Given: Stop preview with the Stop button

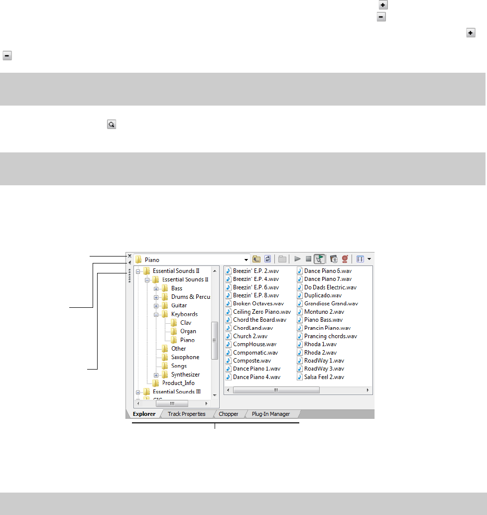Looking at the screenshot, I should coord(308,259).
